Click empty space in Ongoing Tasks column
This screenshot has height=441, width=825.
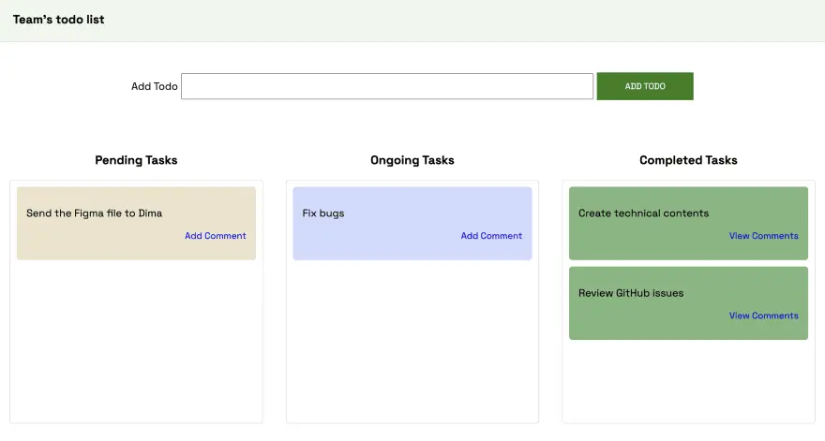click(x=412, y=346)
